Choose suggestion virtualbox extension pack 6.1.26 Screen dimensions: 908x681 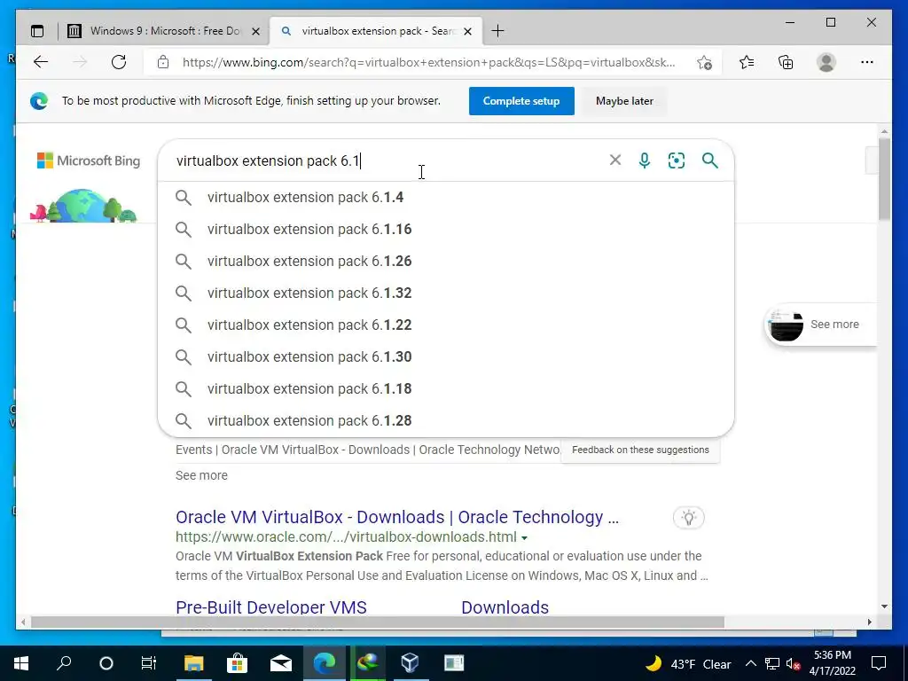(446, 262)
